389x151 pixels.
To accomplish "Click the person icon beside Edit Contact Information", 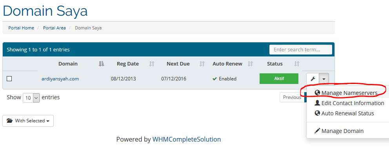I will point(317,103).
